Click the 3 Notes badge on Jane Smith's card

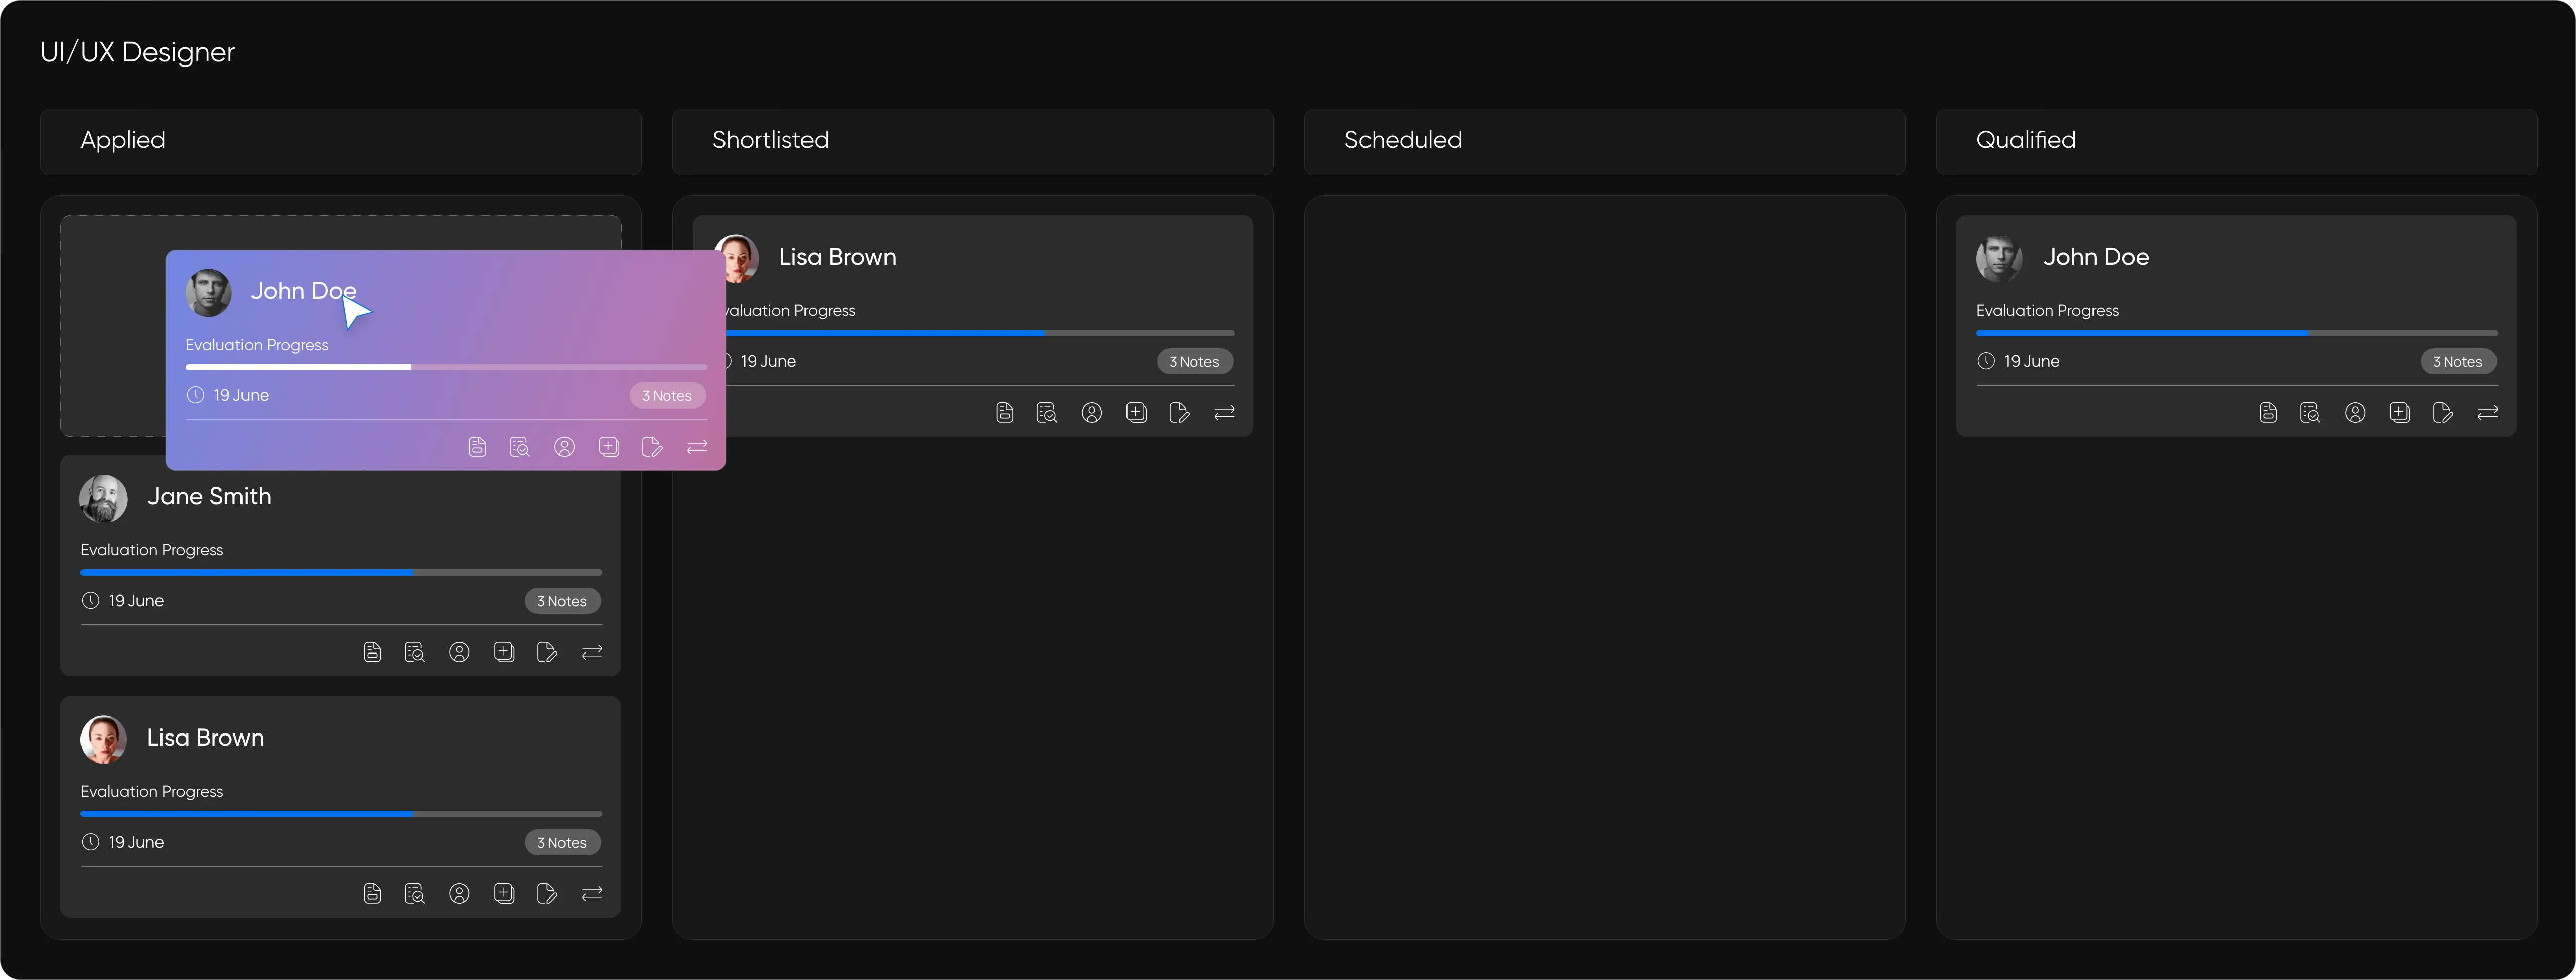click(x=562, y=601)
